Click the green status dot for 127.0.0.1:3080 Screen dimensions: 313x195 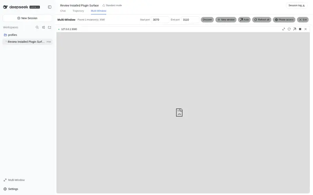(59, 29)
